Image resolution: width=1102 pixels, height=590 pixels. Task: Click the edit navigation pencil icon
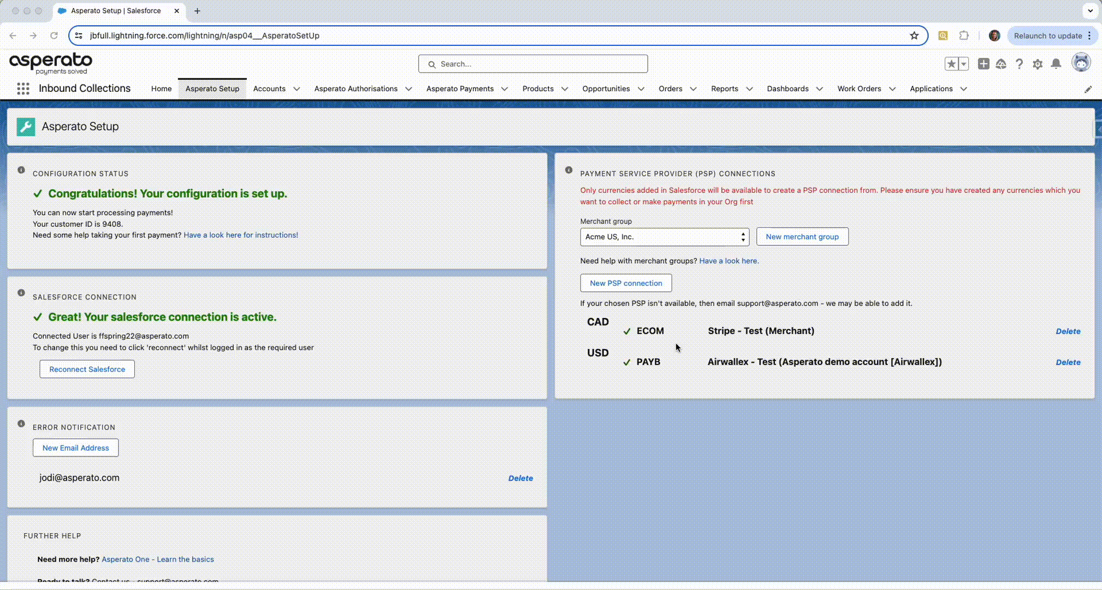click(x=1088, y=89)
